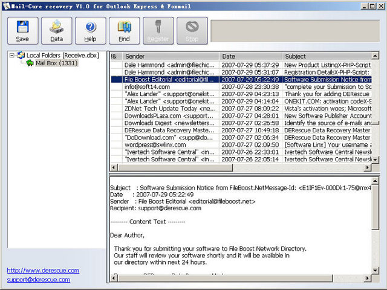Click the greyed Register key button
This screenshot has width=387, height=290.
(x=158, y=31)
